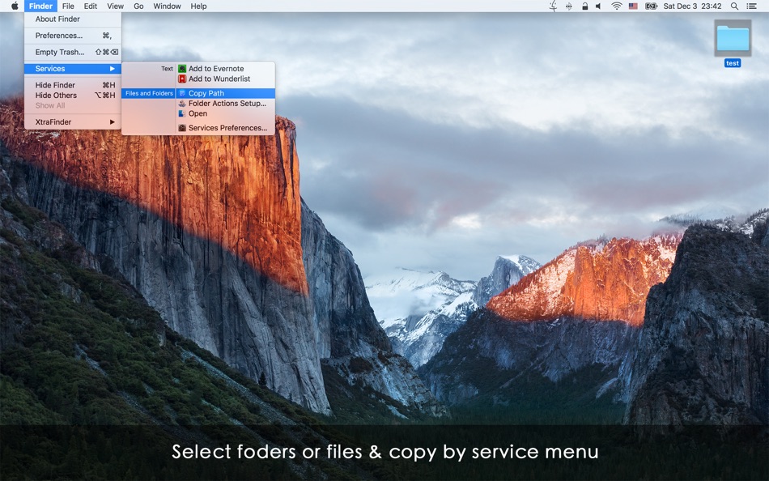769x481 pixels.
Task: Open Notification Center list icon
Action: [x=751, y=6]
